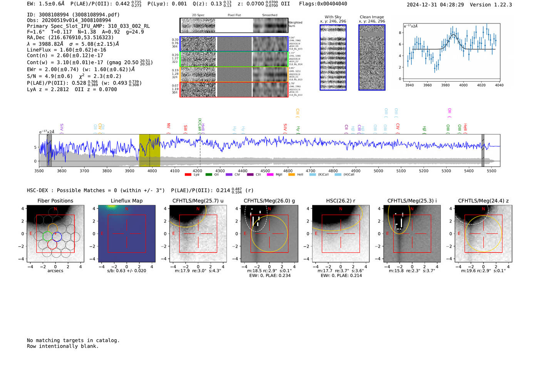This screenshot has width=539, height=367.
Task: Click the red HeII line marker
Action: tap(465, 128)
